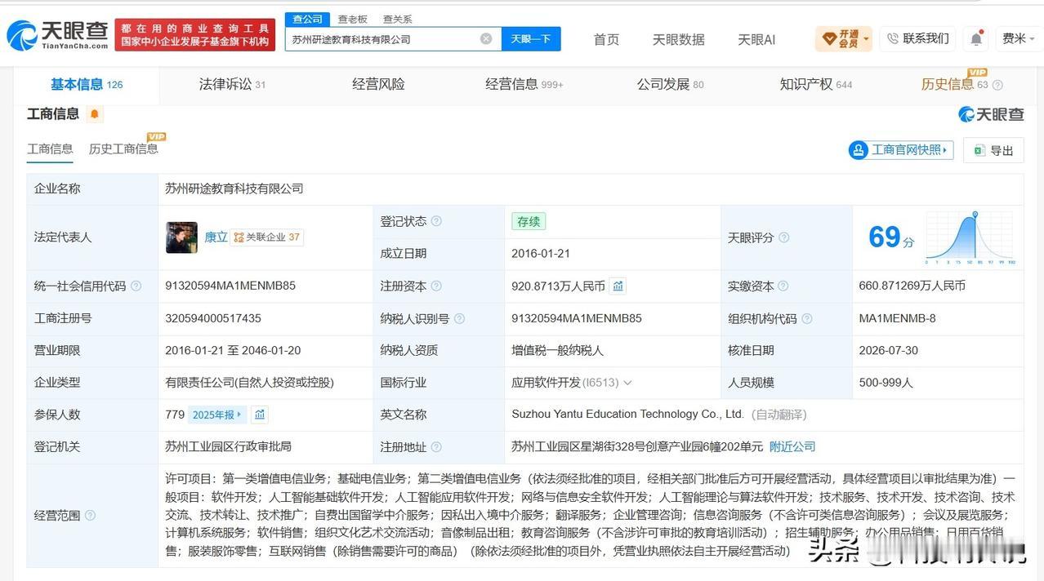Click help icon beside 天眼评分
Screen dimensions: 1044x581
point(784,237)
